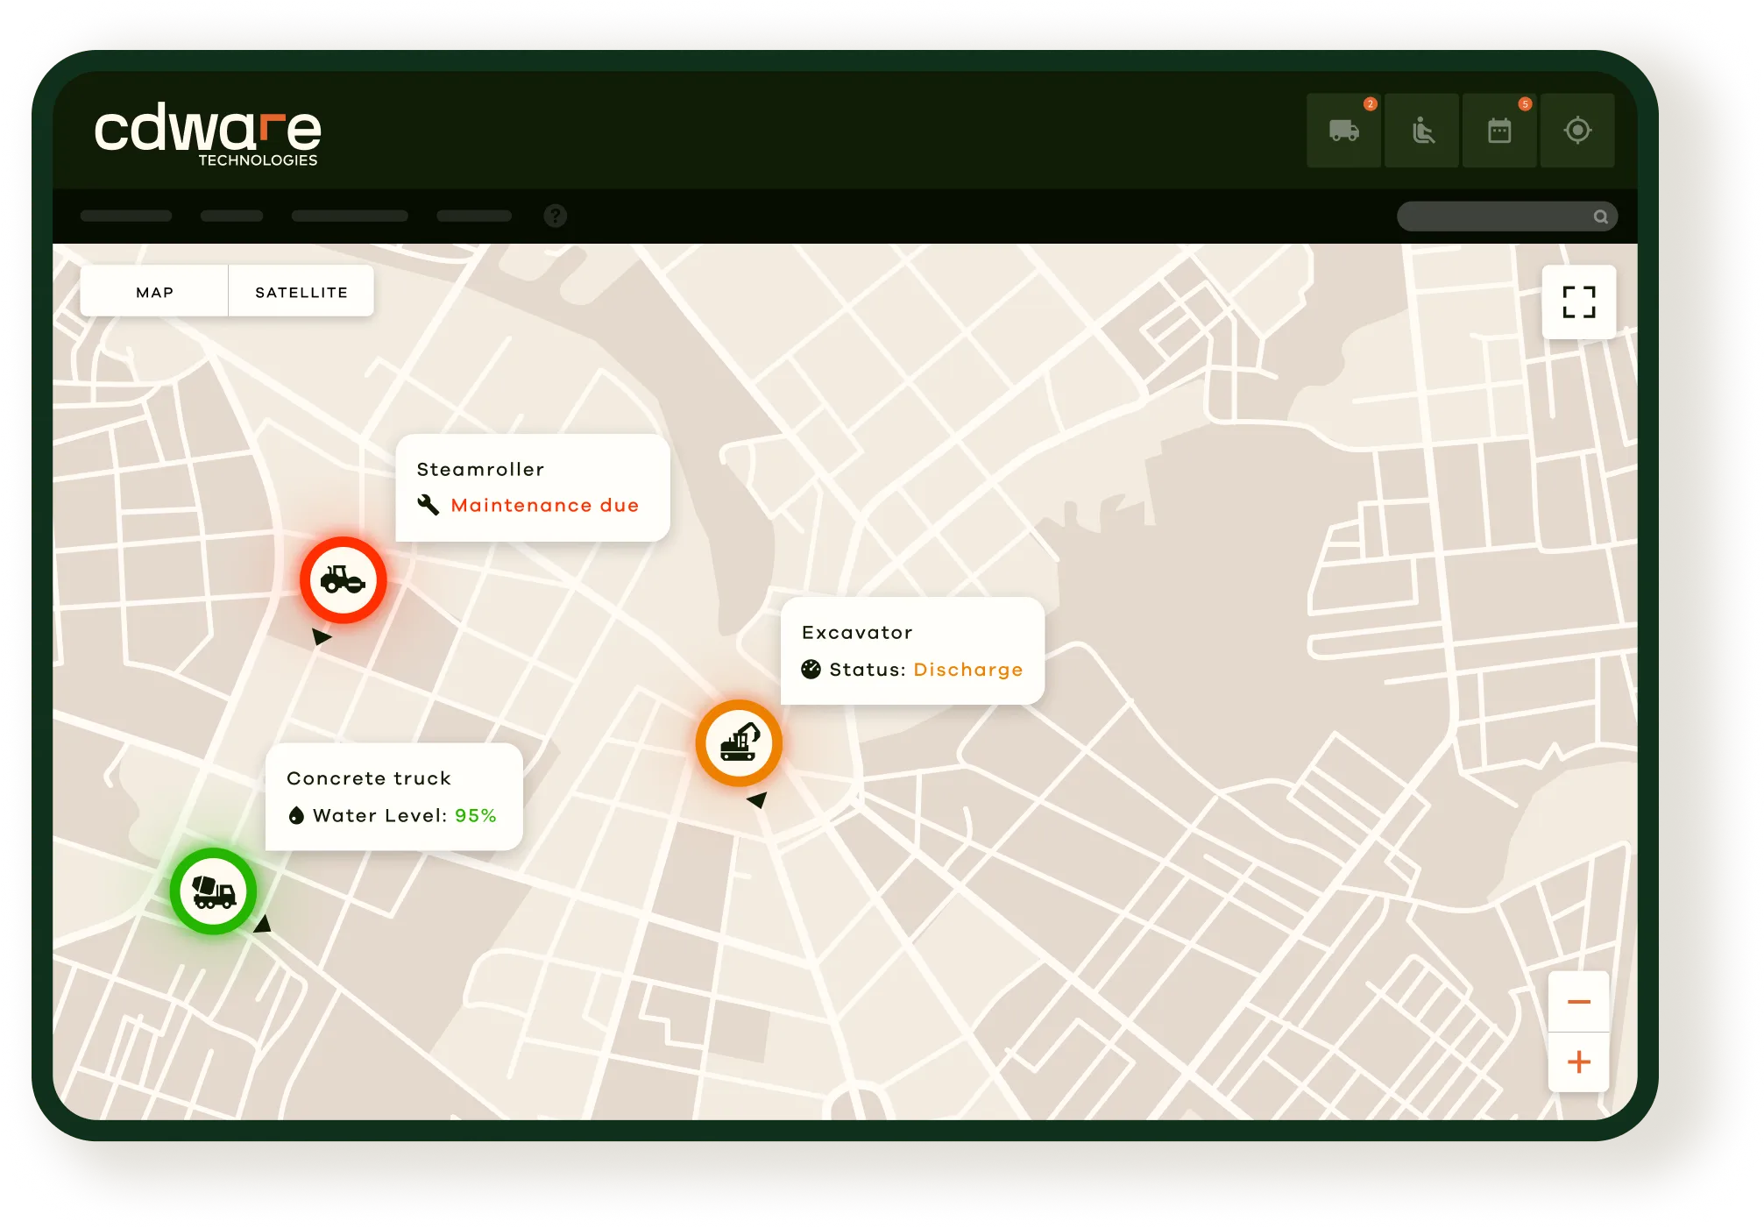Click the 'Discharge' status text
The height and width of the screenshot is (1228, 1764).
[968, 670]
